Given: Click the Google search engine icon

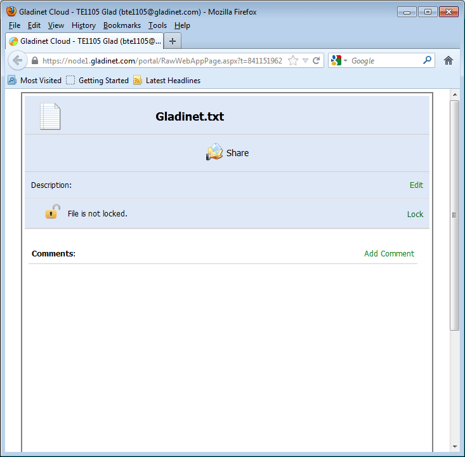Looking at the screenshot, I should click(336, 60).
